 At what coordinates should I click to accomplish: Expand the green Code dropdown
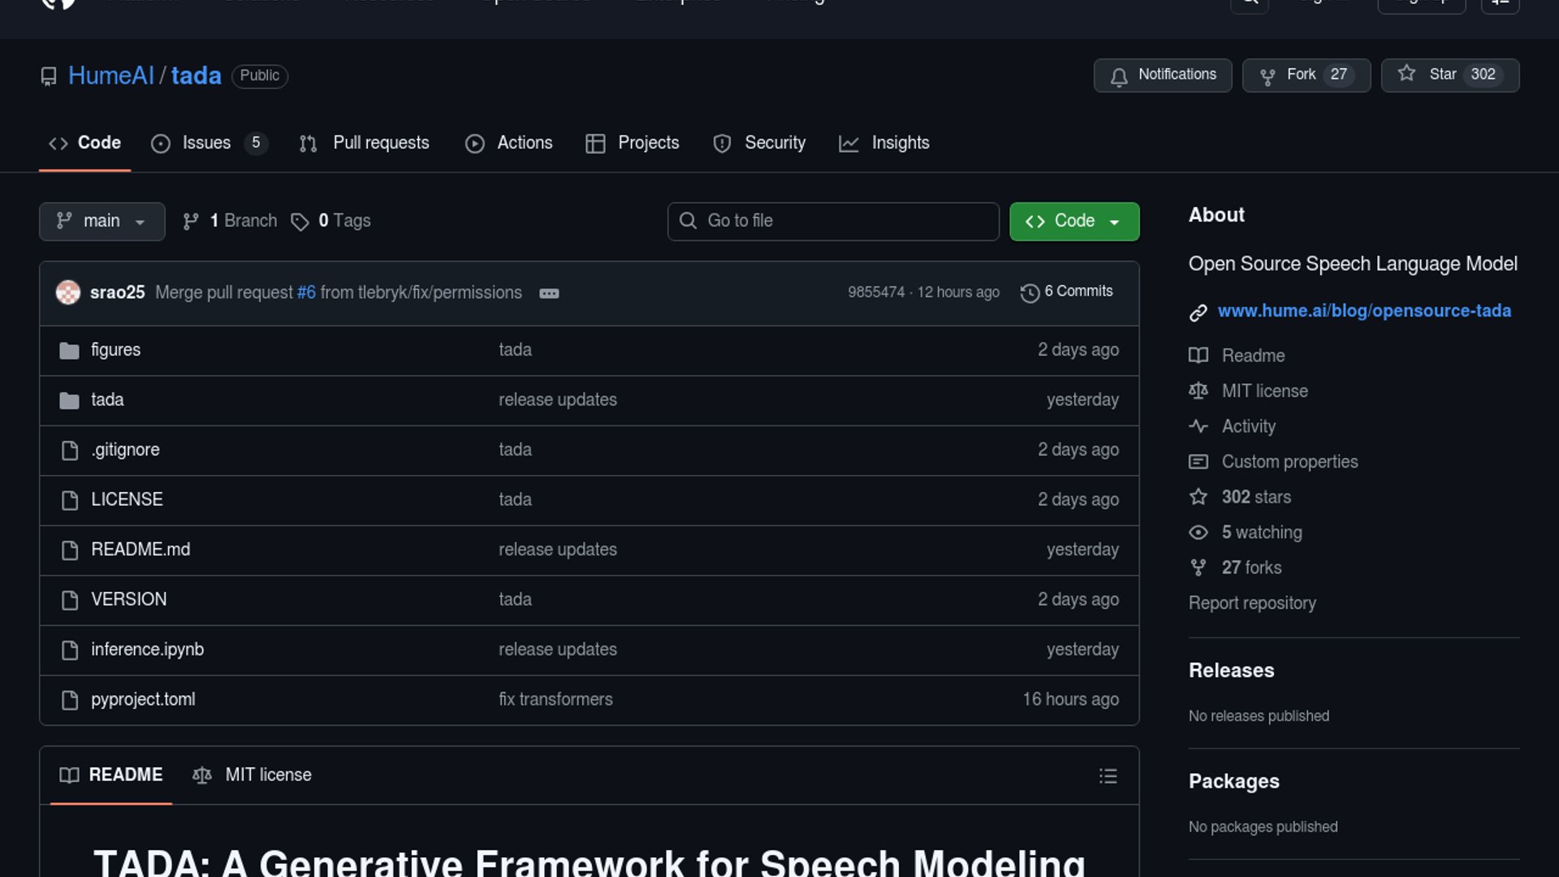[x=1073, y=222]
